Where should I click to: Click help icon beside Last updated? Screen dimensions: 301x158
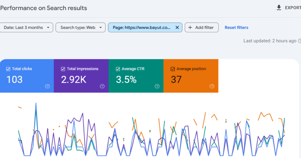click(300, 41)
